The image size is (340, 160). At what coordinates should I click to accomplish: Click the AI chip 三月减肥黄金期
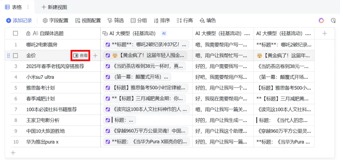coord(144,99)
